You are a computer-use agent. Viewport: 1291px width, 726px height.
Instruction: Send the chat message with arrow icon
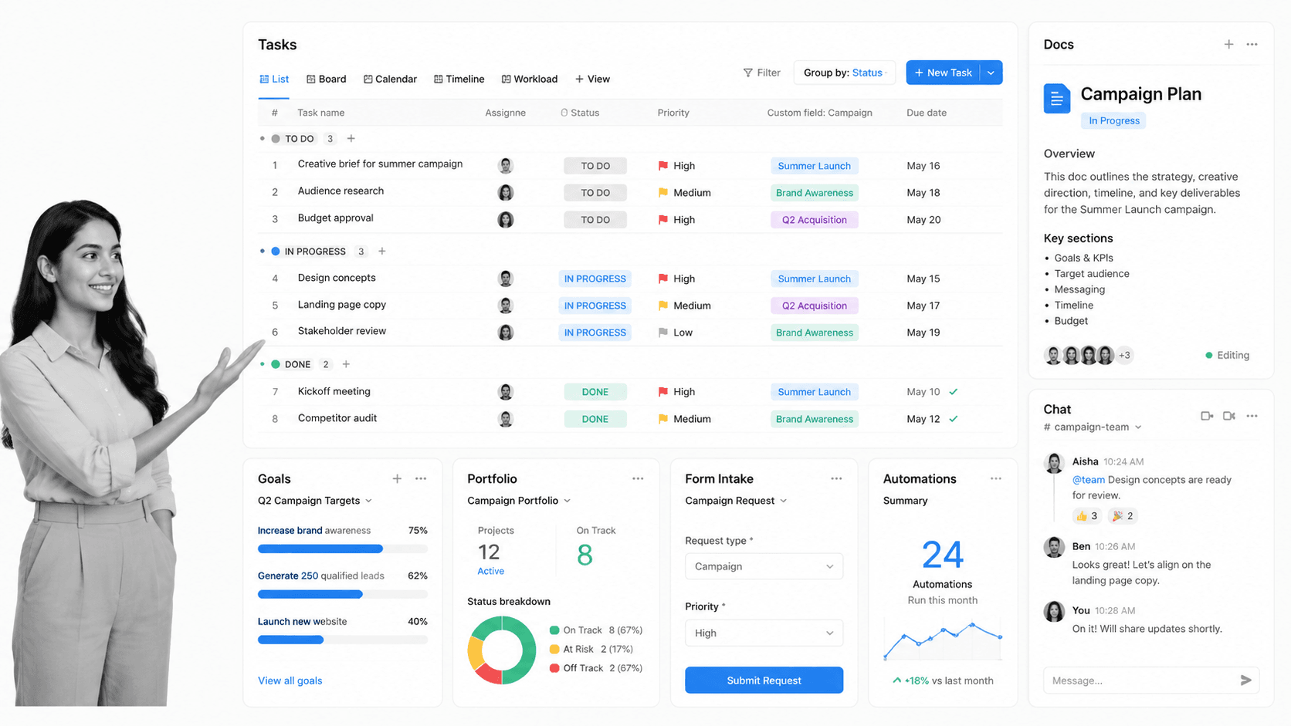click(x=1245, y=680)
